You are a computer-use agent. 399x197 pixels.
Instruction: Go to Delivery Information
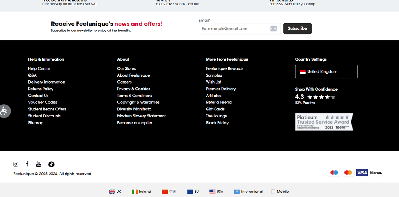coord(46,82)
